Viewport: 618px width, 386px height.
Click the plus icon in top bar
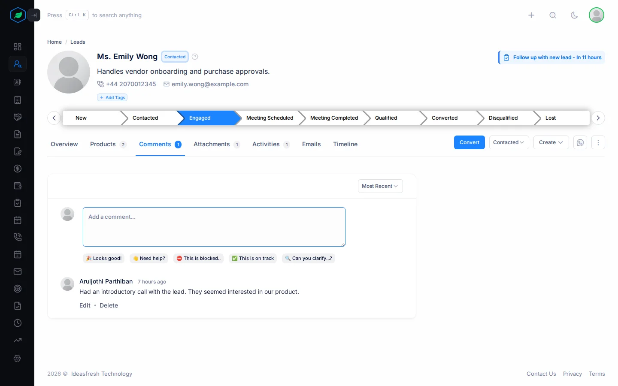pos(531,15)
